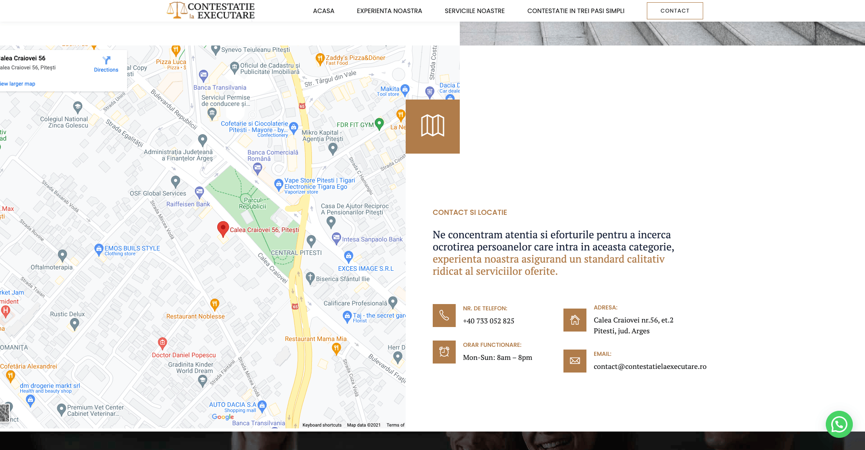865x450 pixels.
Task: Click the Doctor Daniel Popescu marker
Action: [163, 343]
